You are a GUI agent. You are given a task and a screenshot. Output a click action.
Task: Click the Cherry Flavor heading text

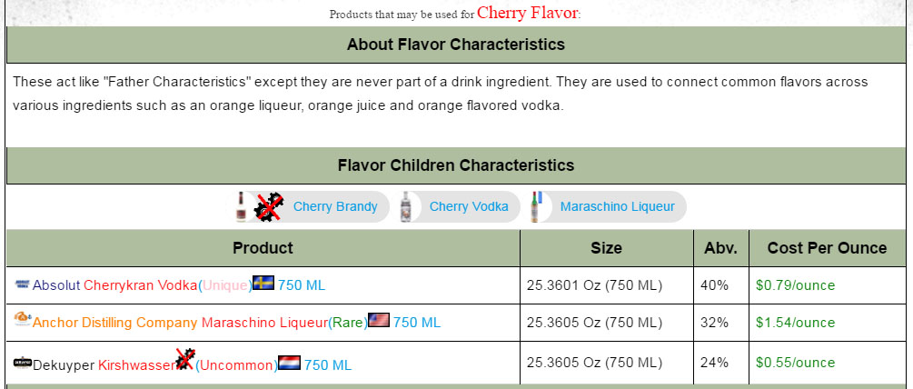tap(527, 12)
